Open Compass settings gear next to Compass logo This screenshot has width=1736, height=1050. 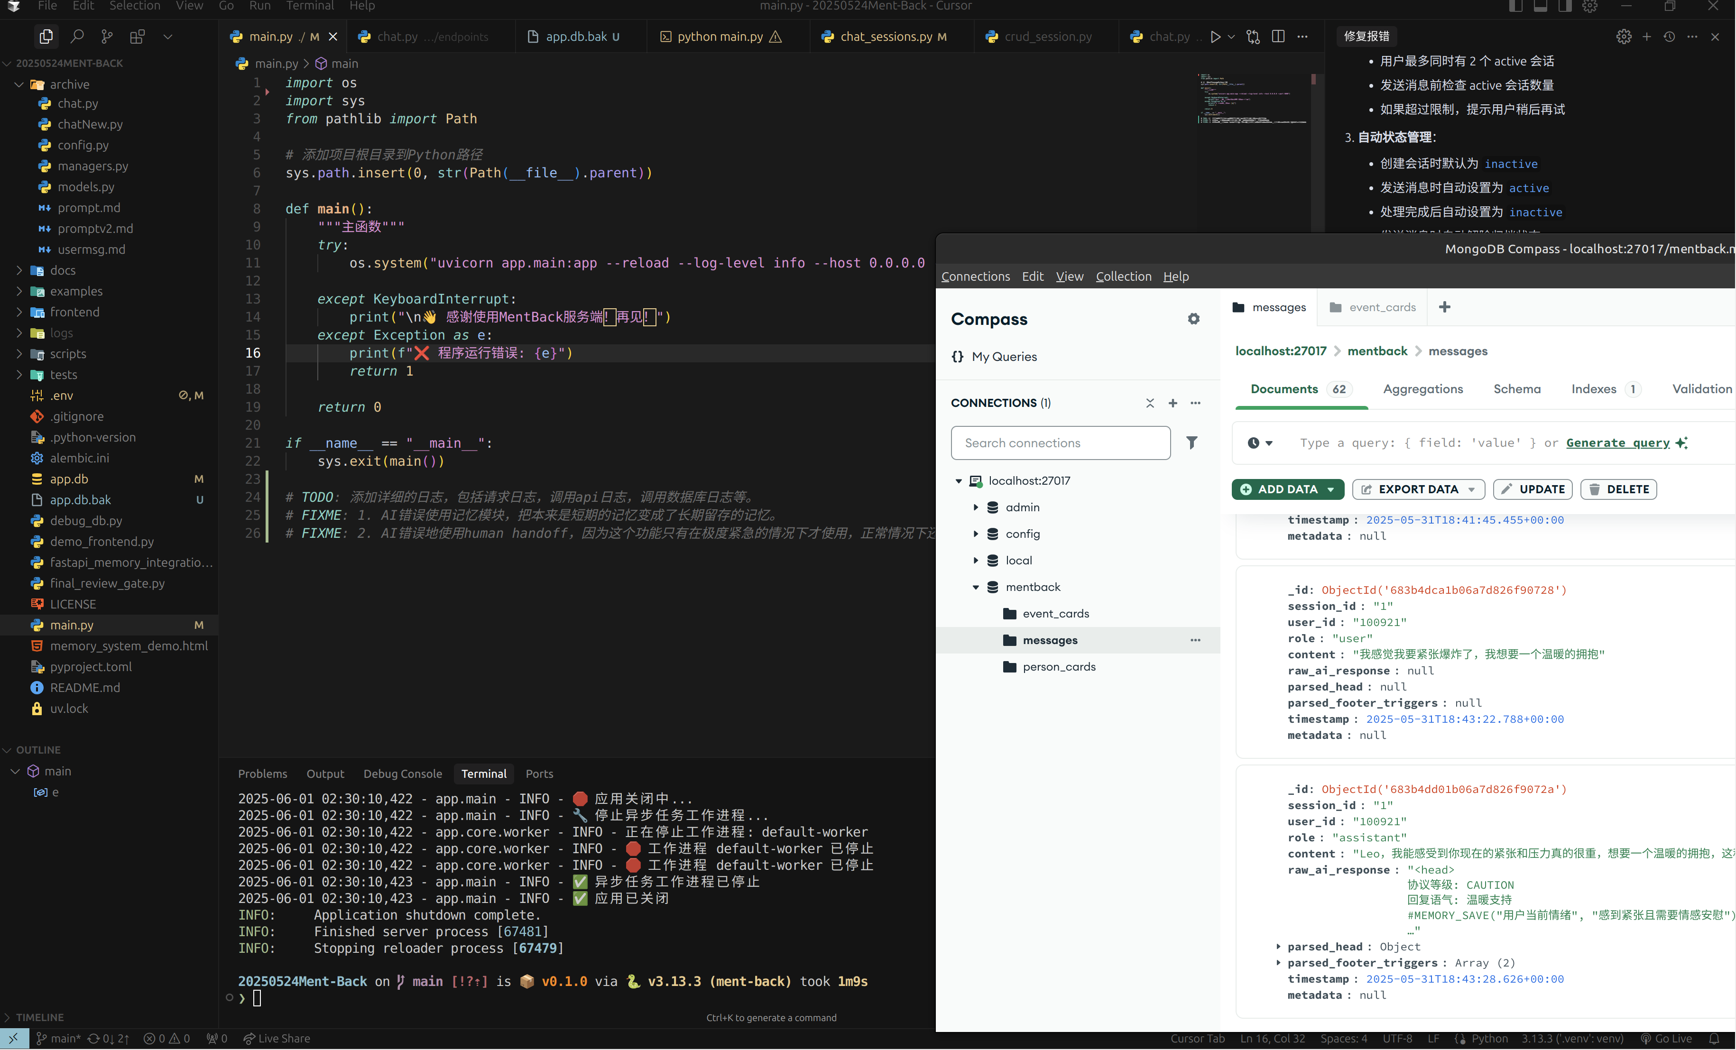(x=1193, y=318)
